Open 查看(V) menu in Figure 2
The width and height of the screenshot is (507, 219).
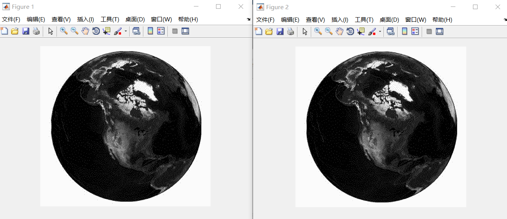[315, 19]
